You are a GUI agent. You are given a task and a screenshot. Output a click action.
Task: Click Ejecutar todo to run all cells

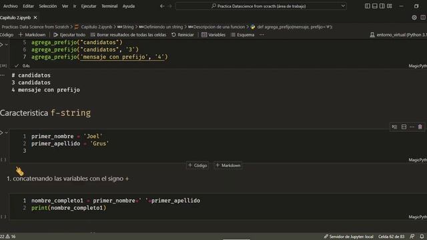click(x=69, y=35)
